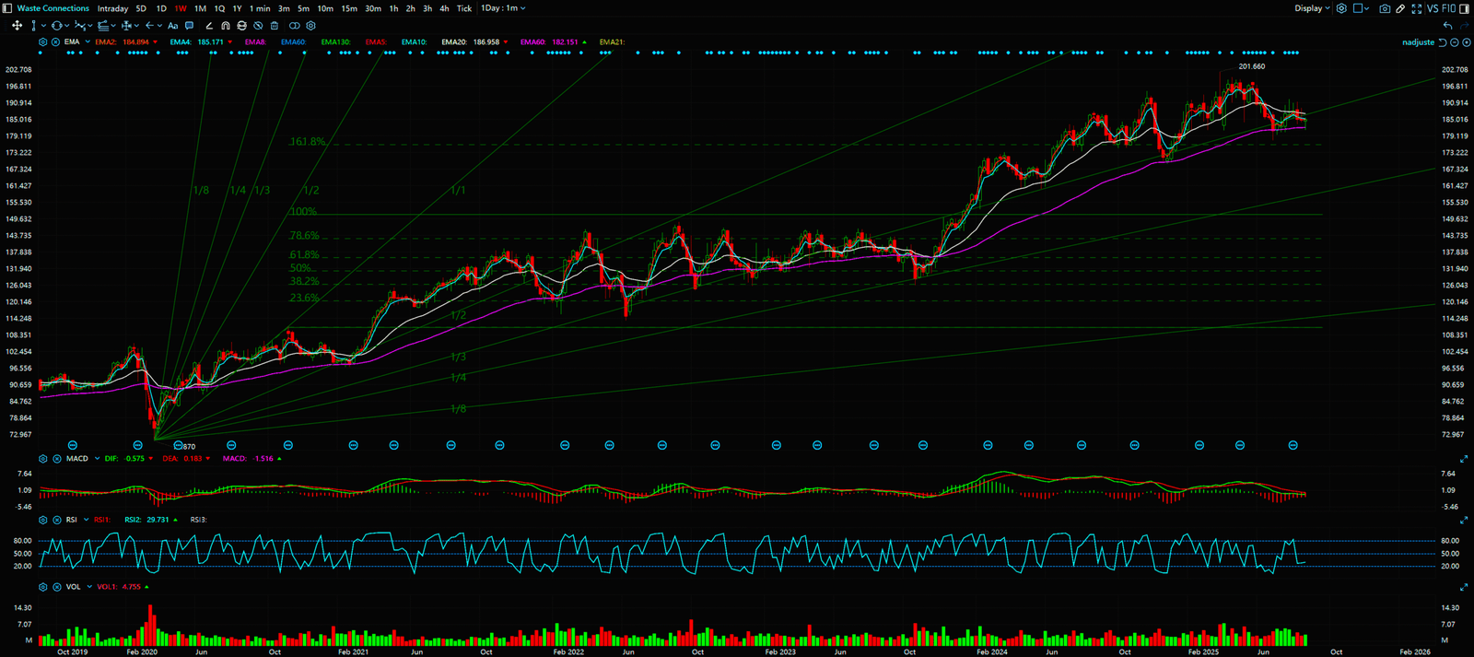Screen dimensions: 1474x657
Task: Switch to the 1M timeframe
Action: tap(200, 8)
